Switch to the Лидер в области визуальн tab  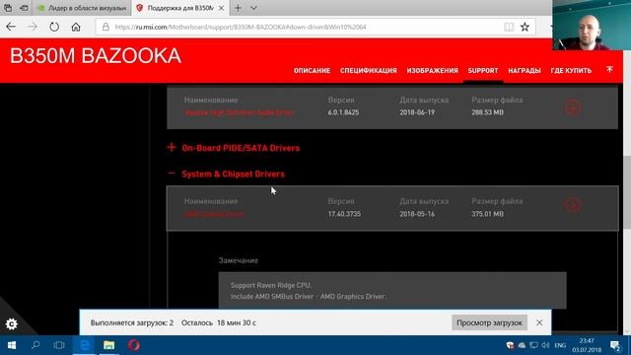click(82, 8)
